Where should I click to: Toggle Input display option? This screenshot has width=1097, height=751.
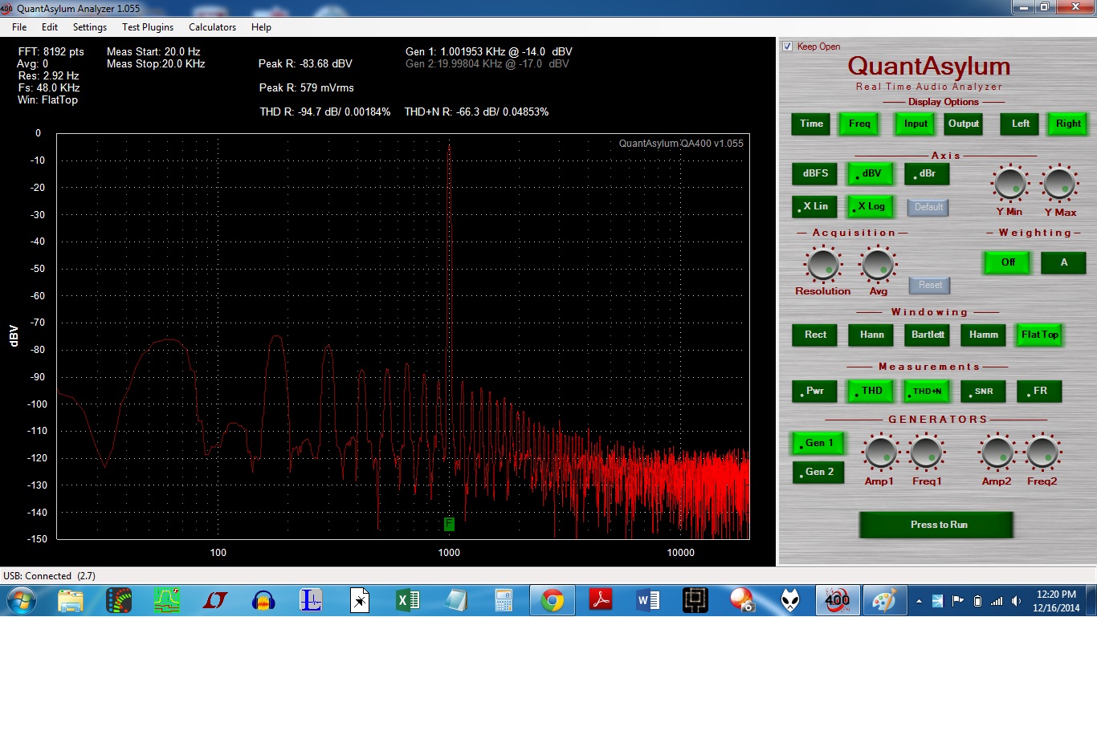[916, 124]
